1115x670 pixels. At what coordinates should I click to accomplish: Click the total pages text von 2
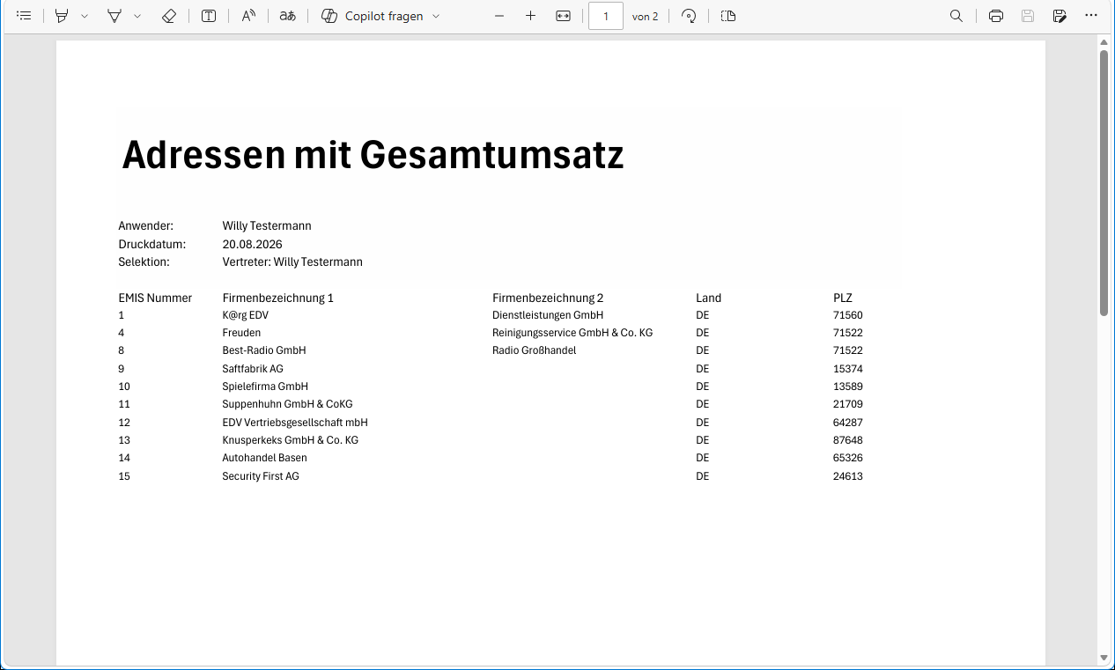pos(645,16)
